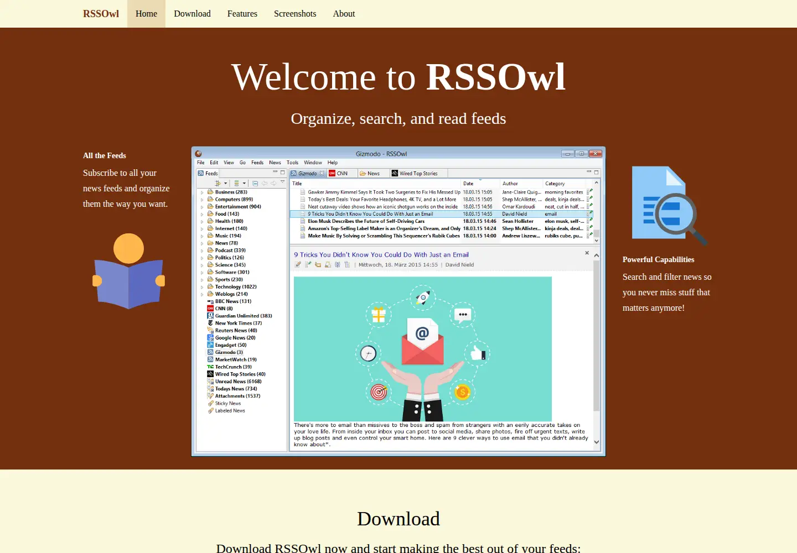Screen dimensions: 797x553
Task: Open the About nav link
Action: tap(344, 14)
